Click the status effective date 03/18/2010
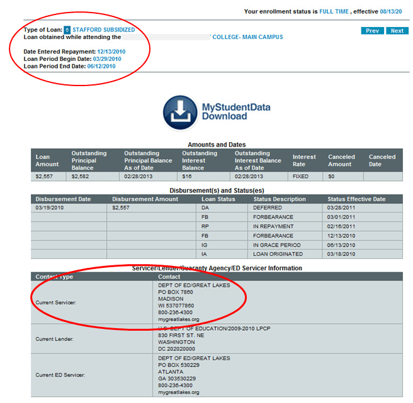This screenshot has height=403, width=413. pyautogui.click(x=341, y=254)
